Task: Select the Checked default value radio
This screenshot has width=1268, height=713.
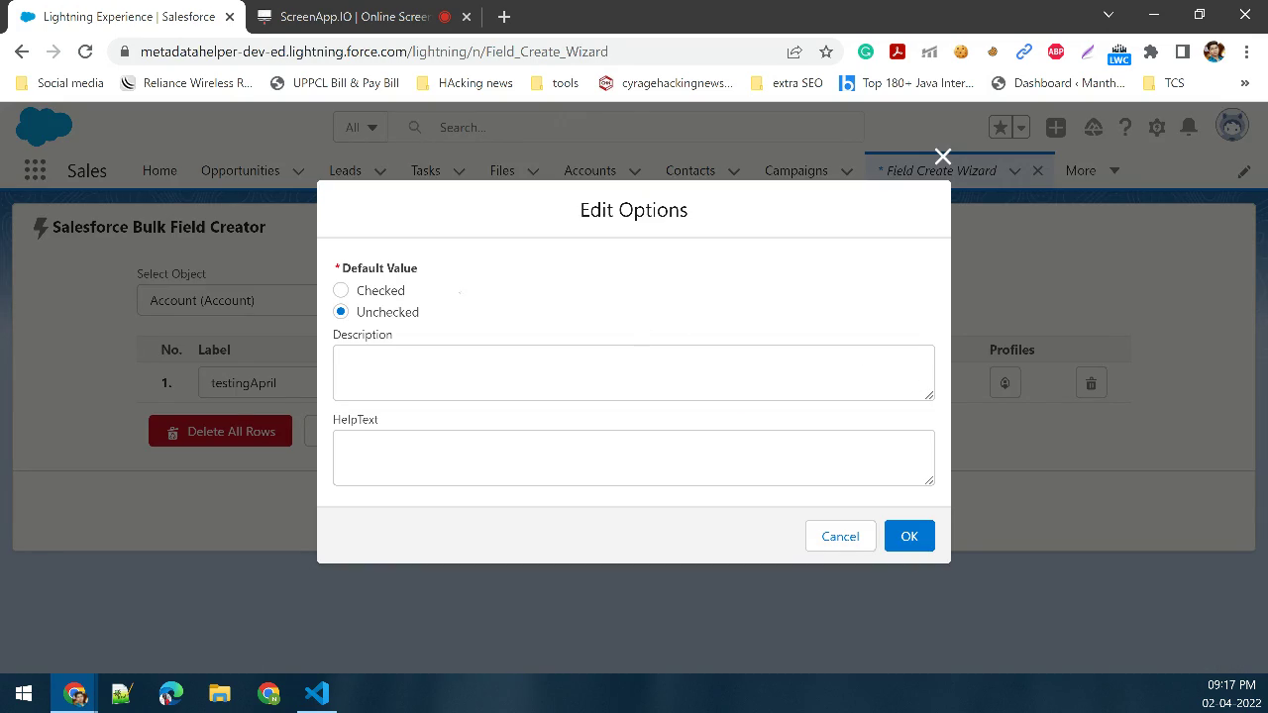Action: coord(341,290)
